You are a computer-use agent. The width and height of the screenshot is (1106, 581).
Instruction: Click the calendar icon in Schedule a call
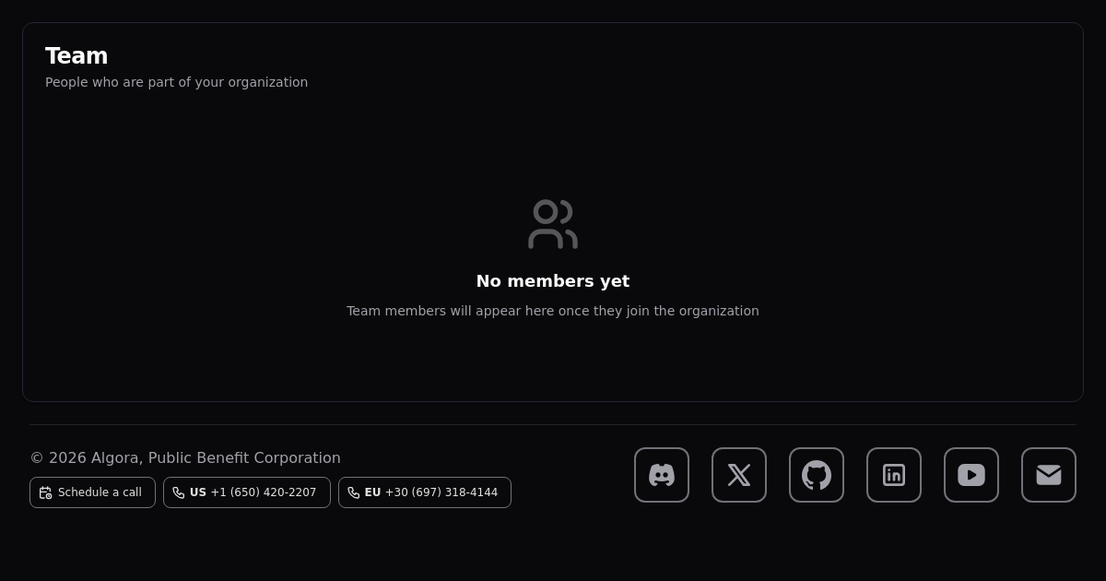[45, 492]
